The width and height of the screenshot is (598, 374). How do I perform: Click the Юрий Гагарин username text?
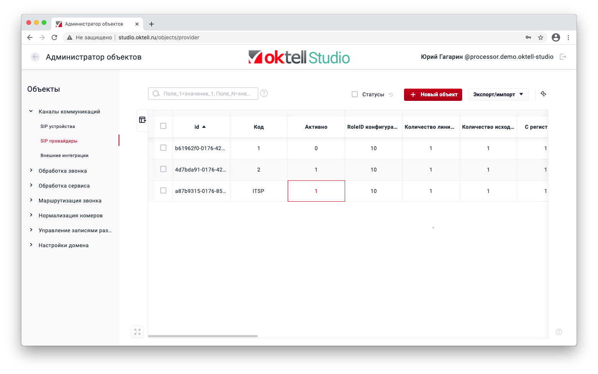point(442,57)
